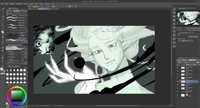Image resolution: width=200 pixels, height=108 pixels.
Task: Select the Gradient tool
Action: point(3,50)
